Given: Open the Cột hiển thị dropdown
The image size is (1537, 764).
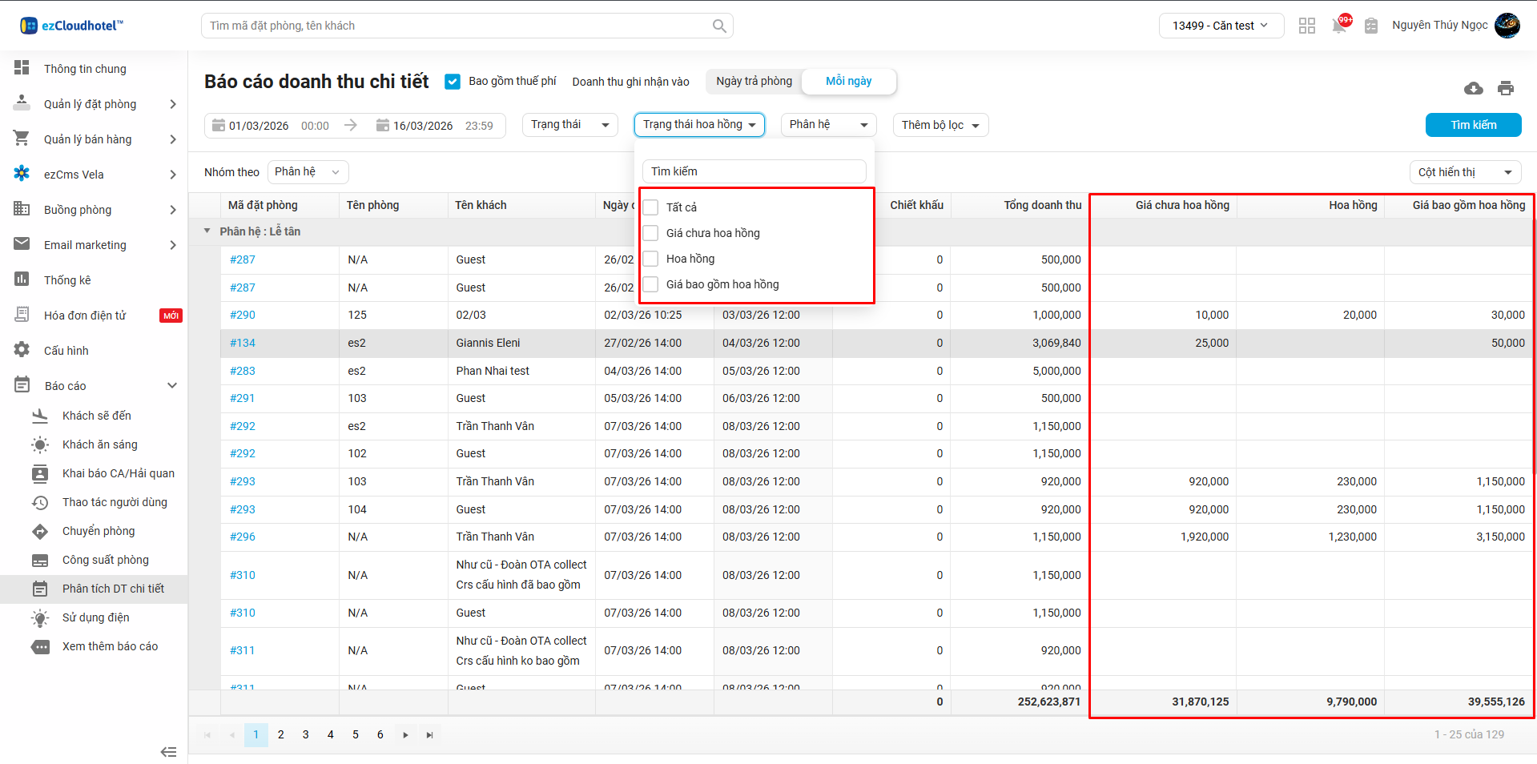Looking at the screenshot, I should (x=1464, y=172).
